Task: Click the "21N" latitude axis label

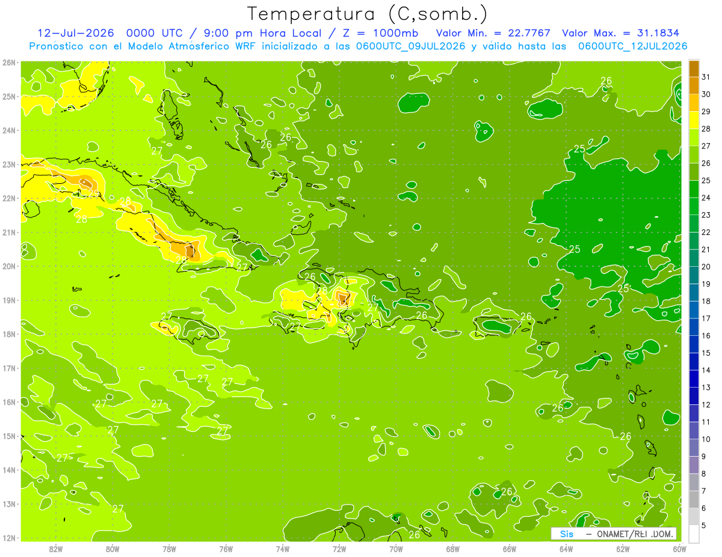Action: coord(8,233)
